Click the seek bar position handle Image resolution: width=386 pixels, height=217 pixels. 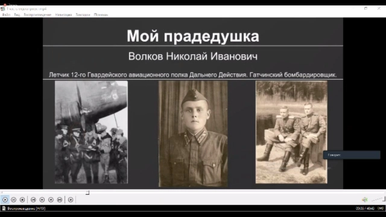pyautogui.click(x=87, y=192)
